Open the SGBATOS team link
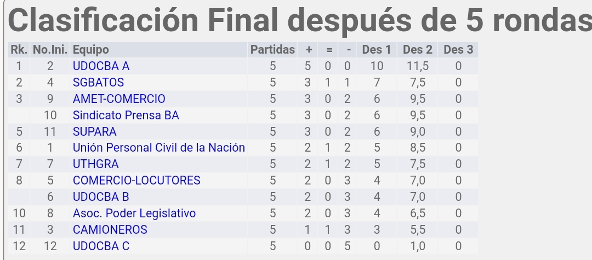This screenshot has width=592, height=260. tap(98, 83)
